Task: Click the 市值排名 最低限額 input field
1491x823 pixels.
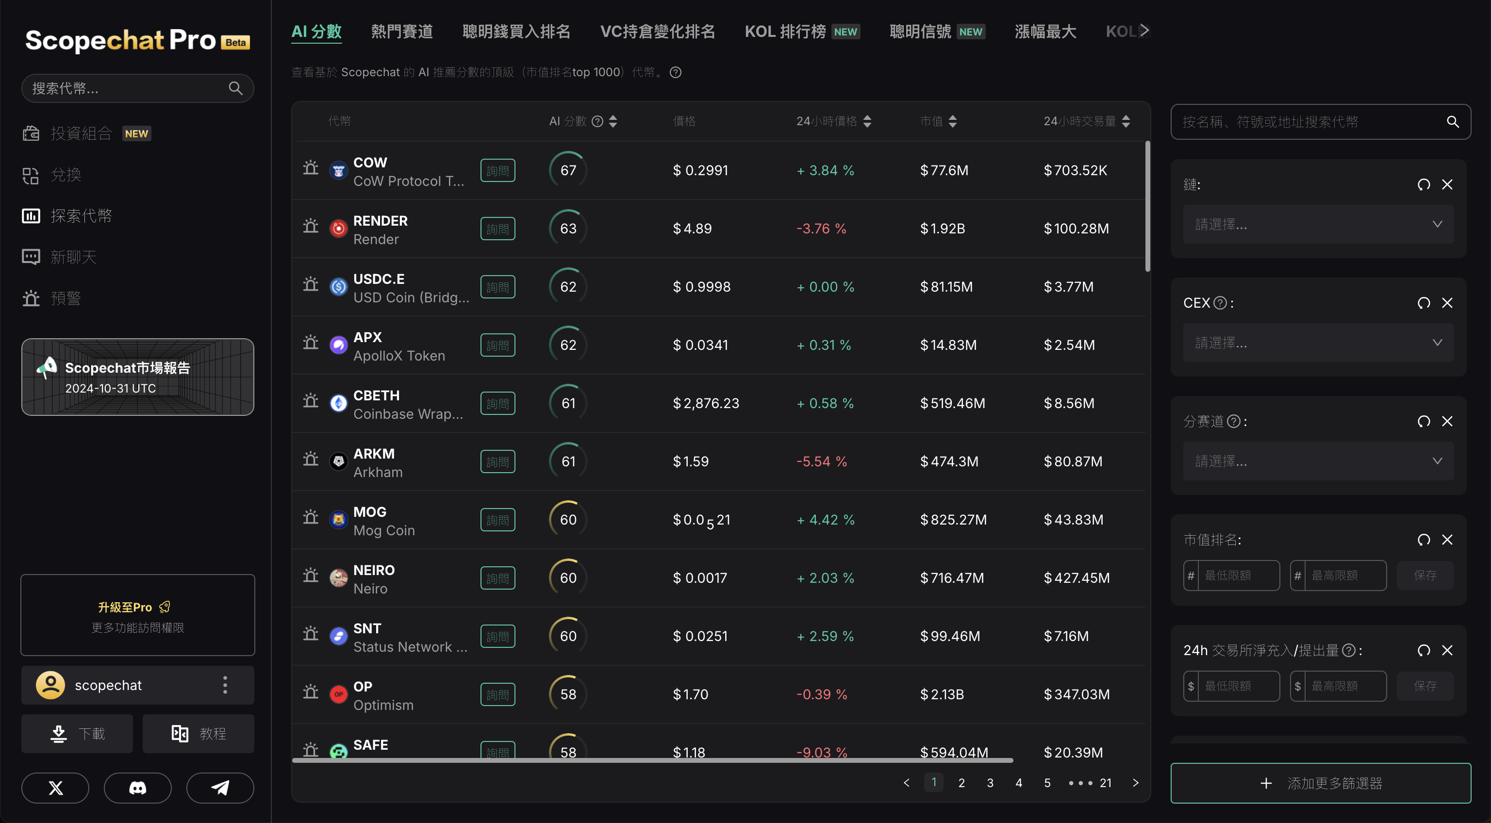Action: pyautogui.click(x=1238, y=576)
